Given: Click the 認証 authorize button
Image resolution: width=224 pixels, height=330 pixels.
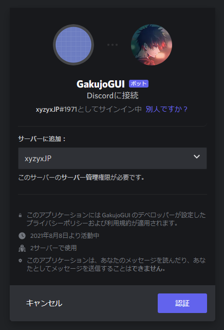Looking at the screenshot, I should coord(182,303).
